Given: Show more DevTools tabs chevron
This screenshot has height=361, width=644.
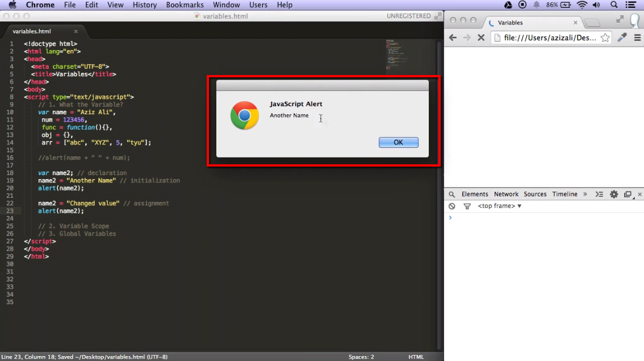Looking at the screenshot, I should [x=585, y=194].
